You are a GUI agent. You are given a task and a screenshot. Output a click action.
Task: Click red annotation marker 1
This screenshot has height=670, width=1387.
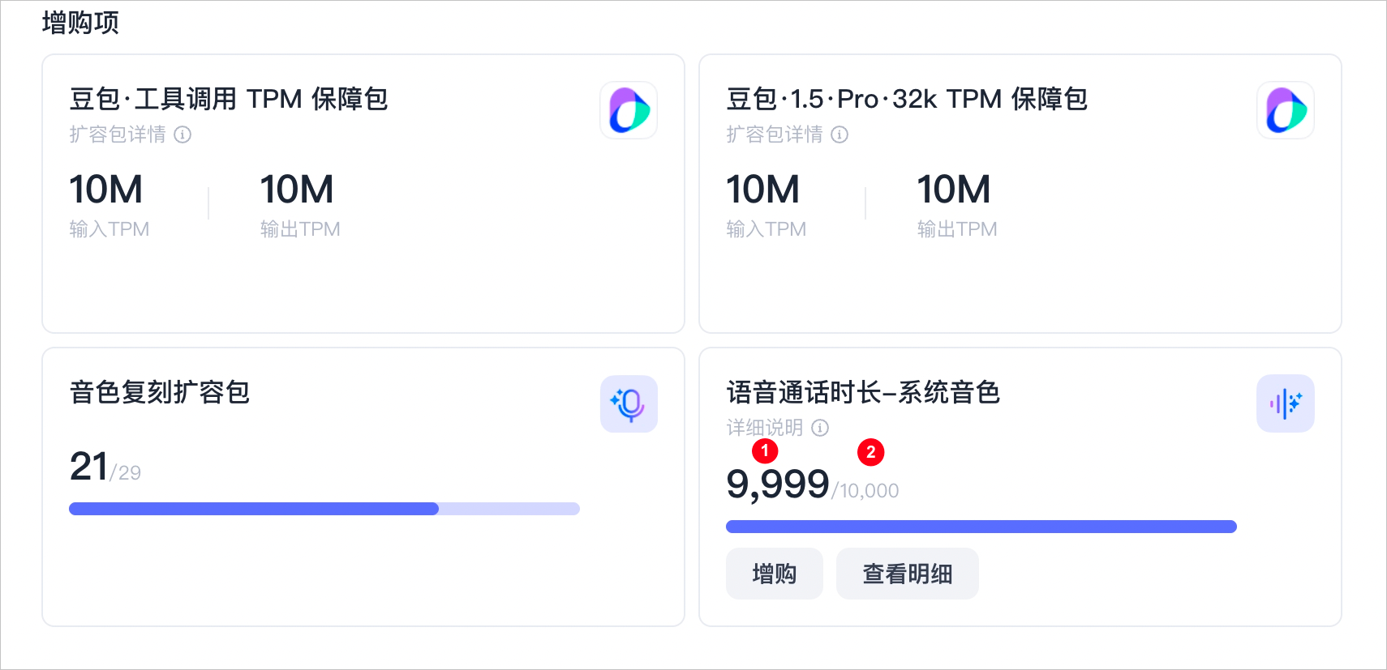coord(765,450)
